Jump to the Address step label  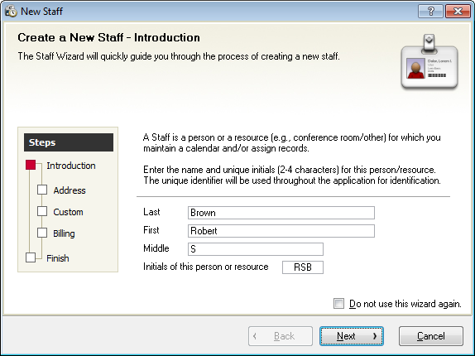point(70,190)
